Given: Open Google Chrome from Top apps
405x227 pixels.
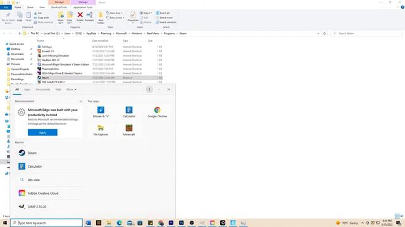Looking at the screenshot, I should click(157, 112).
